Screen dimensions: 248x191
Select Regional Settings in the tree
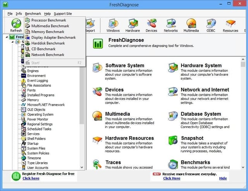click(x=40, y=124)
